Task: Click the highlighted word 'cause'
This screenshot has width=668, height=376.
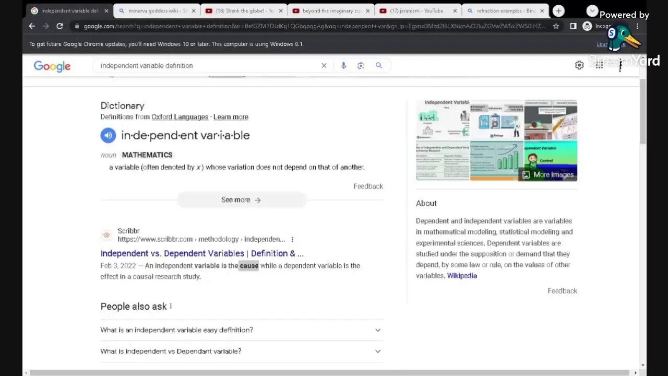Action: pyautogui.click(x=249, y=266)
